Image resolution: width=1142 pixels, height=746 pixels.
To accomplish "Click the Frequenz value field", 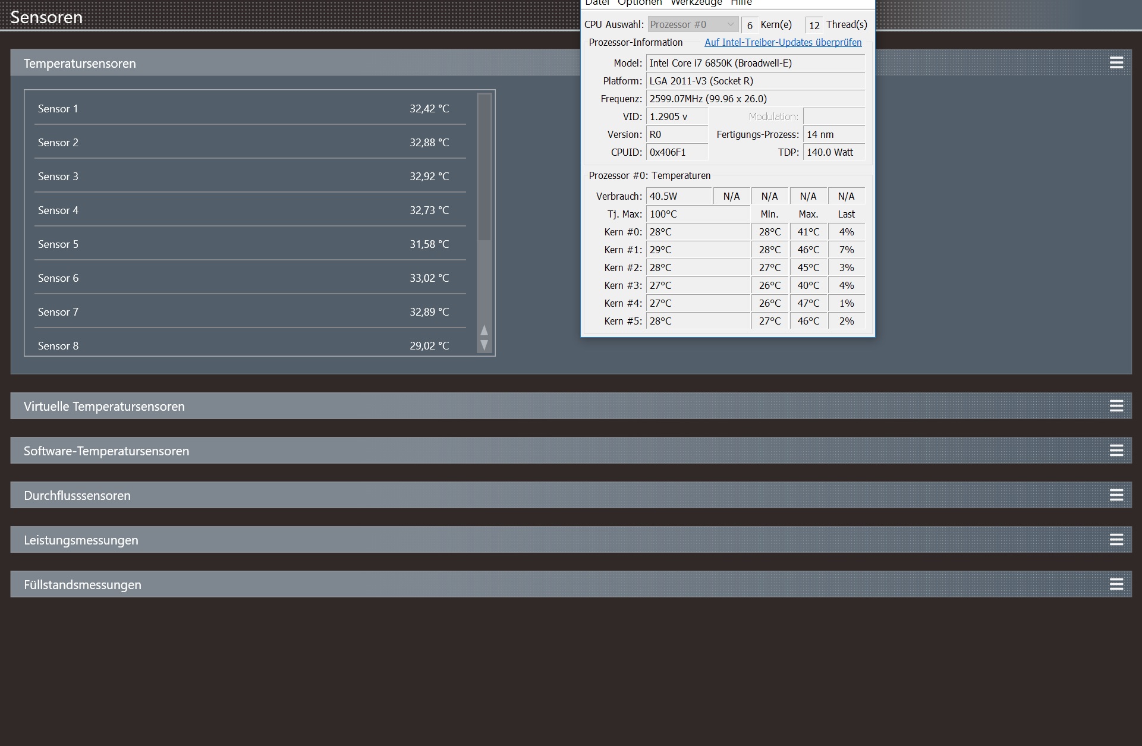I will 755,99.
